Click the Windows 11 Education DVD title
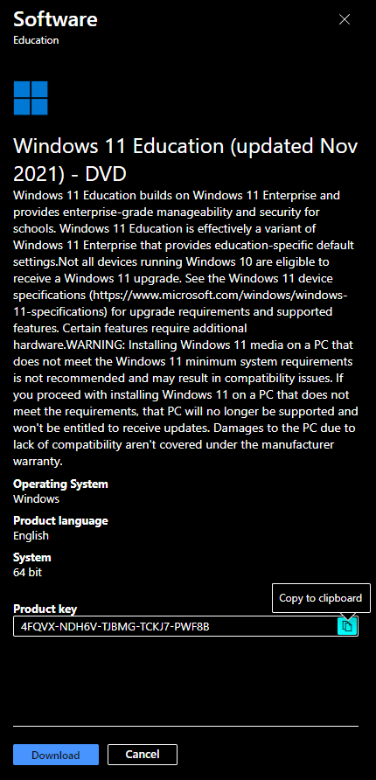Image resolution: width=376 pixels, height=780 pixels. tap(185, 160)
